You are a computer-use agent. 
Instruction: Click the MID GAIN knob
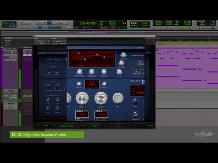[x=92, y=72]
